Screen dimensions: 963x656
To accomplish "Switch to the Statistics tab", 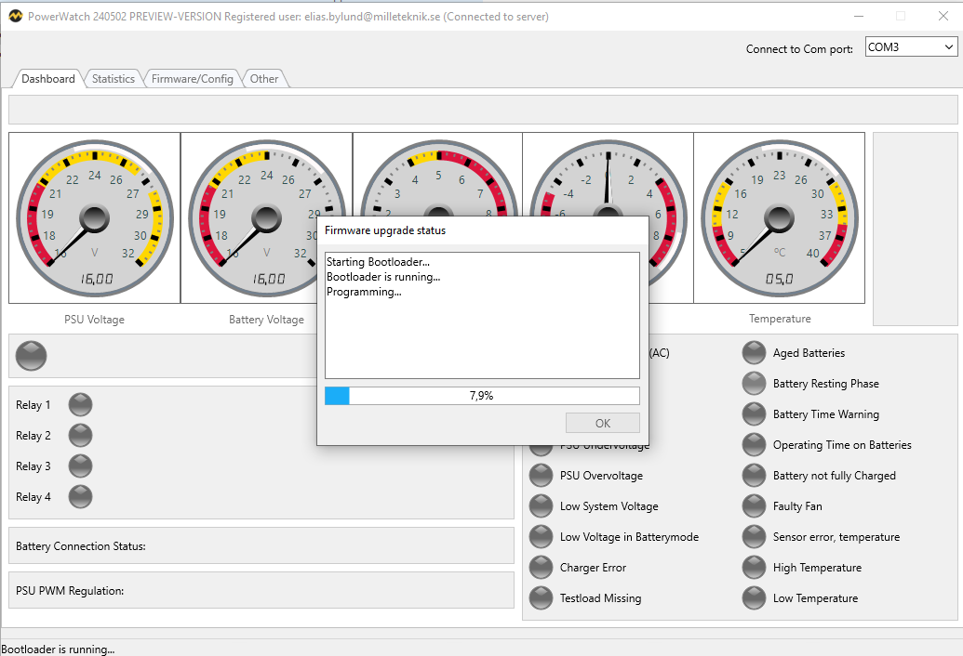I will pyautogui.click(x=113, y=78).
